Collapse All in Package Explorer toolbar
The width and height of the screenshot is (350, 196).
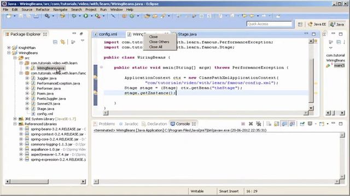(x=55, y=42)
